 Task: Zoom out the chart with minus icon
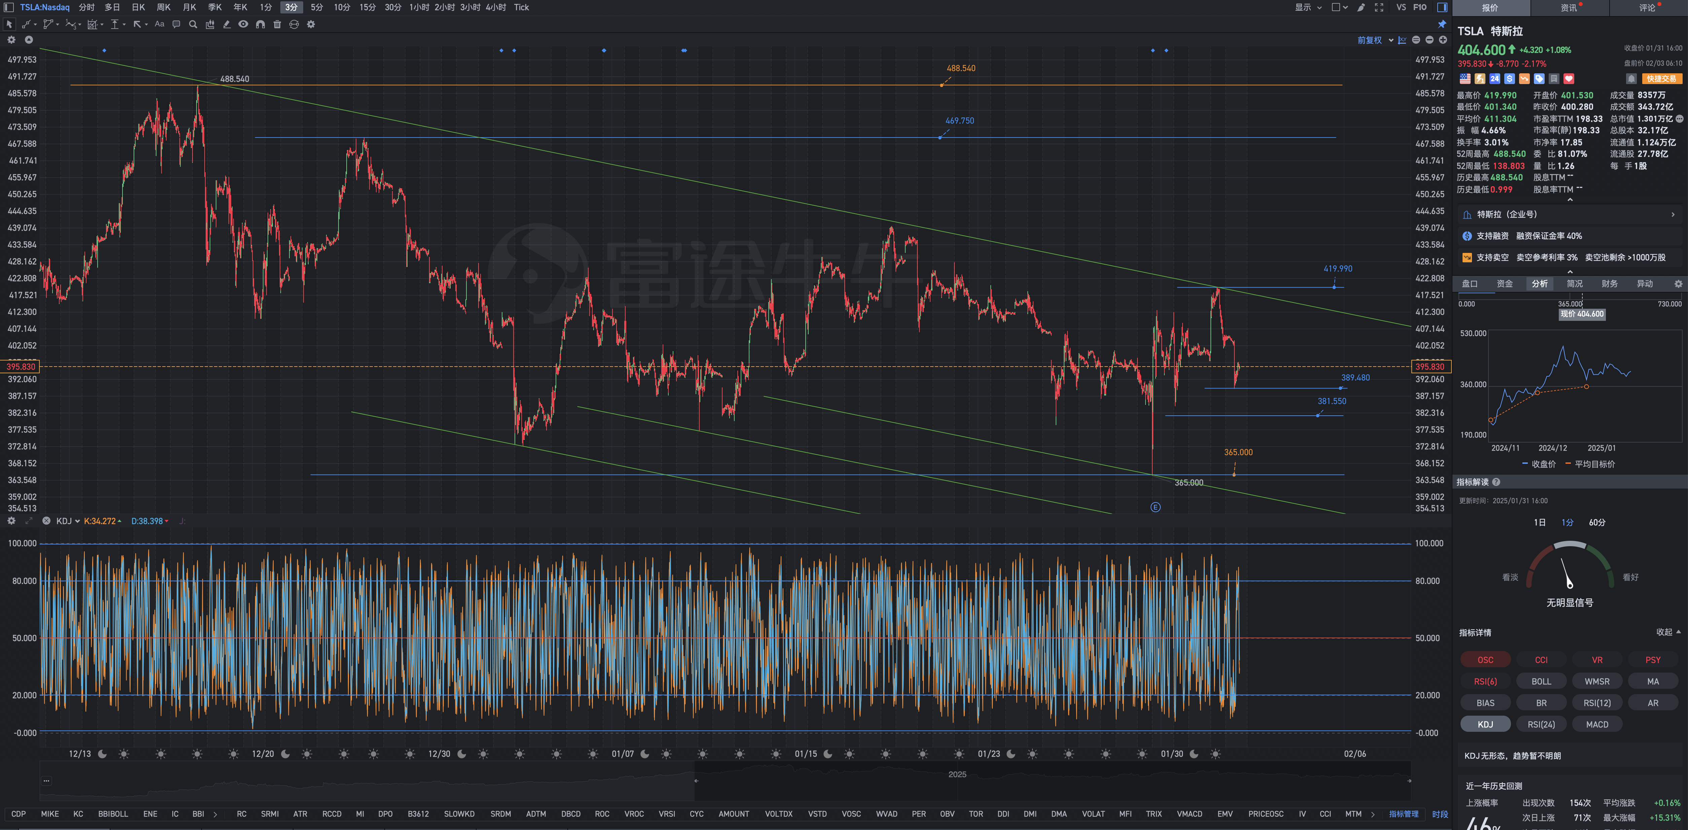tap(1429, 40)
